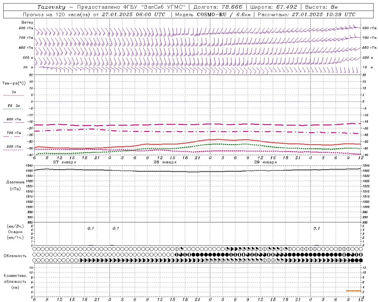378x302 pixels.
Task: Click the Конвективн. облачность panel label
Action: (x=15, y=279)
